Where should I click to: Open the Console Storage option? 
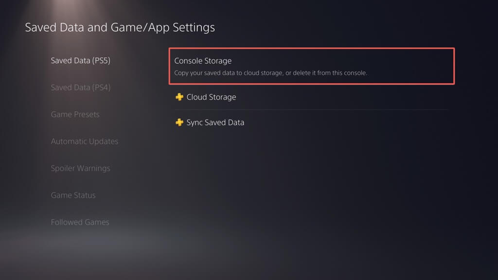[x=311, y=66]
